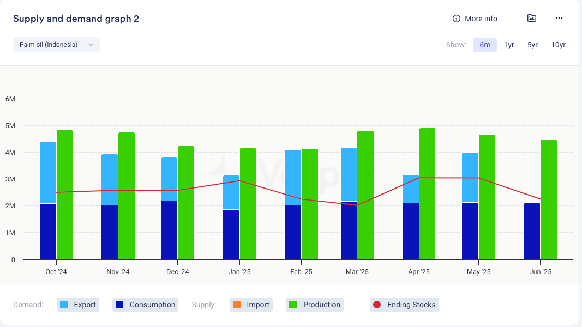Select the 10yr time range
The width and height of the screenshot is (582, 327).
(x=558, y=45)
